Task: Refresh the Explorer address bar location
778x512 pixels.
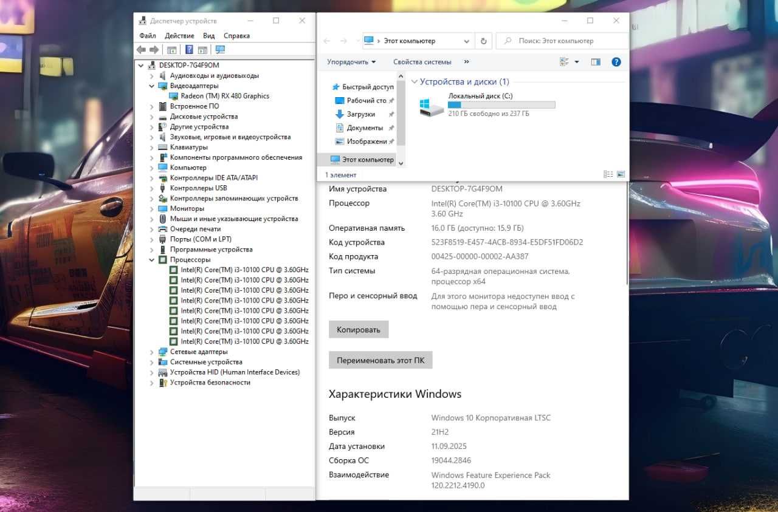Action: click(484, 41)
